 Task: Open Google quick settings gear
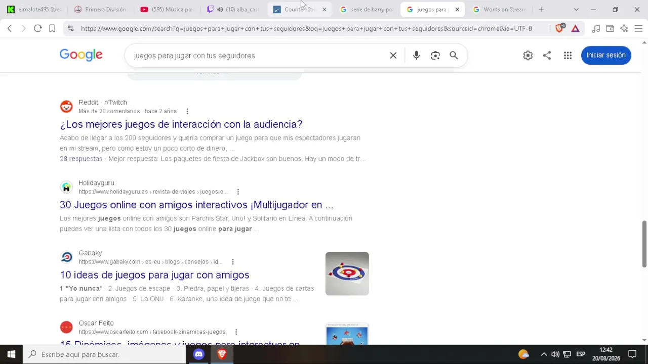click(528, 56)
